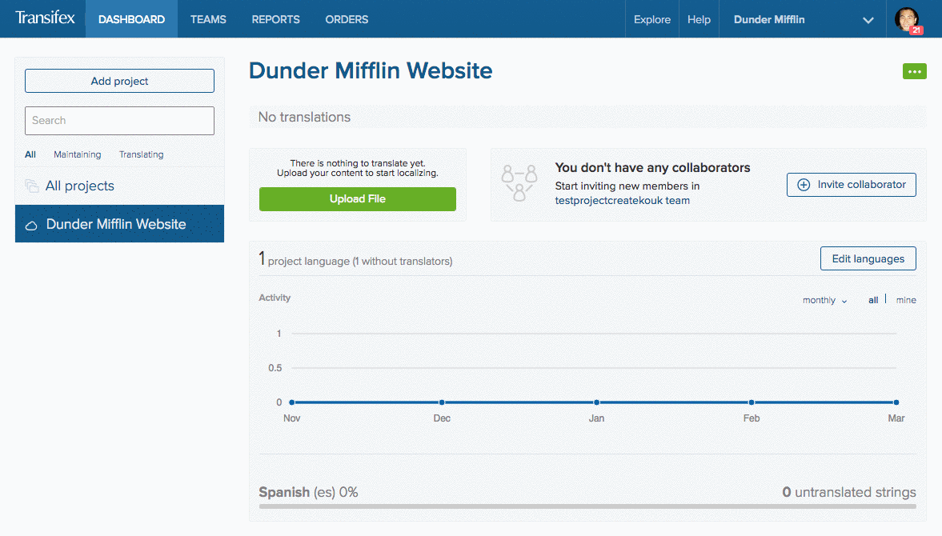Click the Edit languages button
The width and height of the screenshot is (942, 536).
(x=868, y=258)
